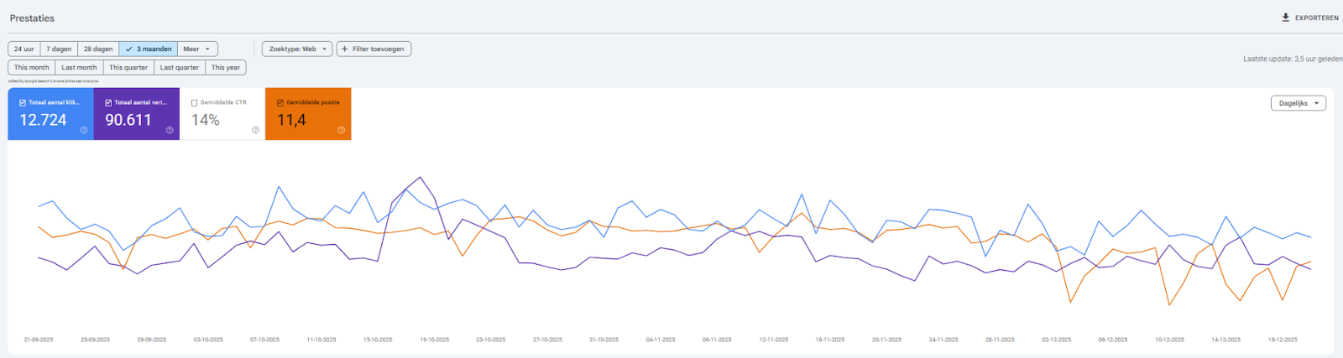
Task: Select the 28 dagen range tab
Action: (98, 49)
